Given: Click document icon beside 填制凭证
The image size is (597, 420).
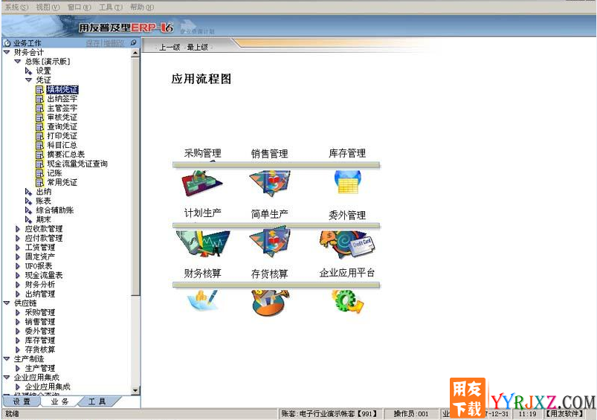Looking at the screenshot, I should coord(39,90).
